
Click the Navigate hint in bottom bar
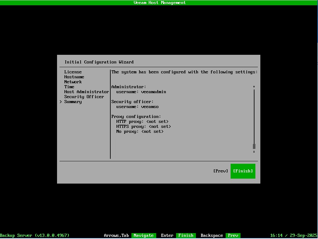click(x=143, y=236)
